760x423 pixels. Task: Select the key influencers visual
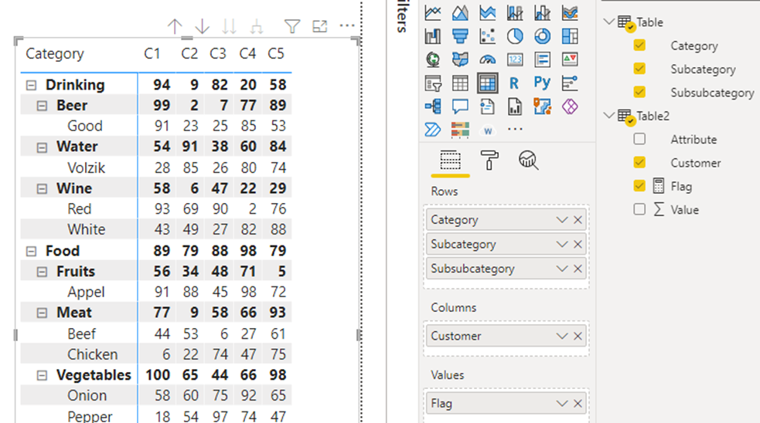pos(570,83)
